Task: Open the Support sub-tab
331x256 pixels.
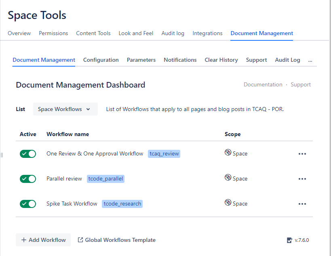Action: click(256, 60)
